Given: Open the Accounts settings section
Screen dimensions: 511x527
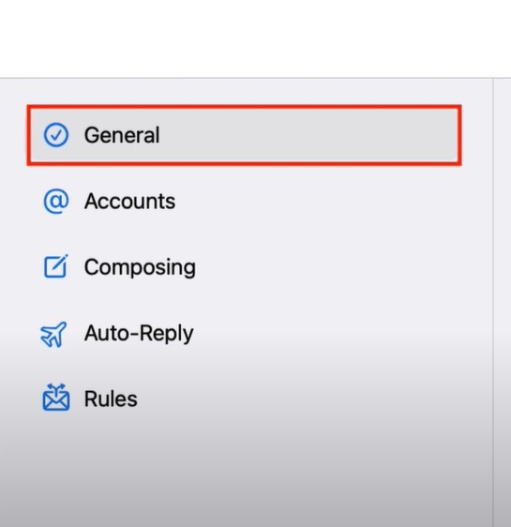Looking at the screenshot, I should [x=129, y=202].
